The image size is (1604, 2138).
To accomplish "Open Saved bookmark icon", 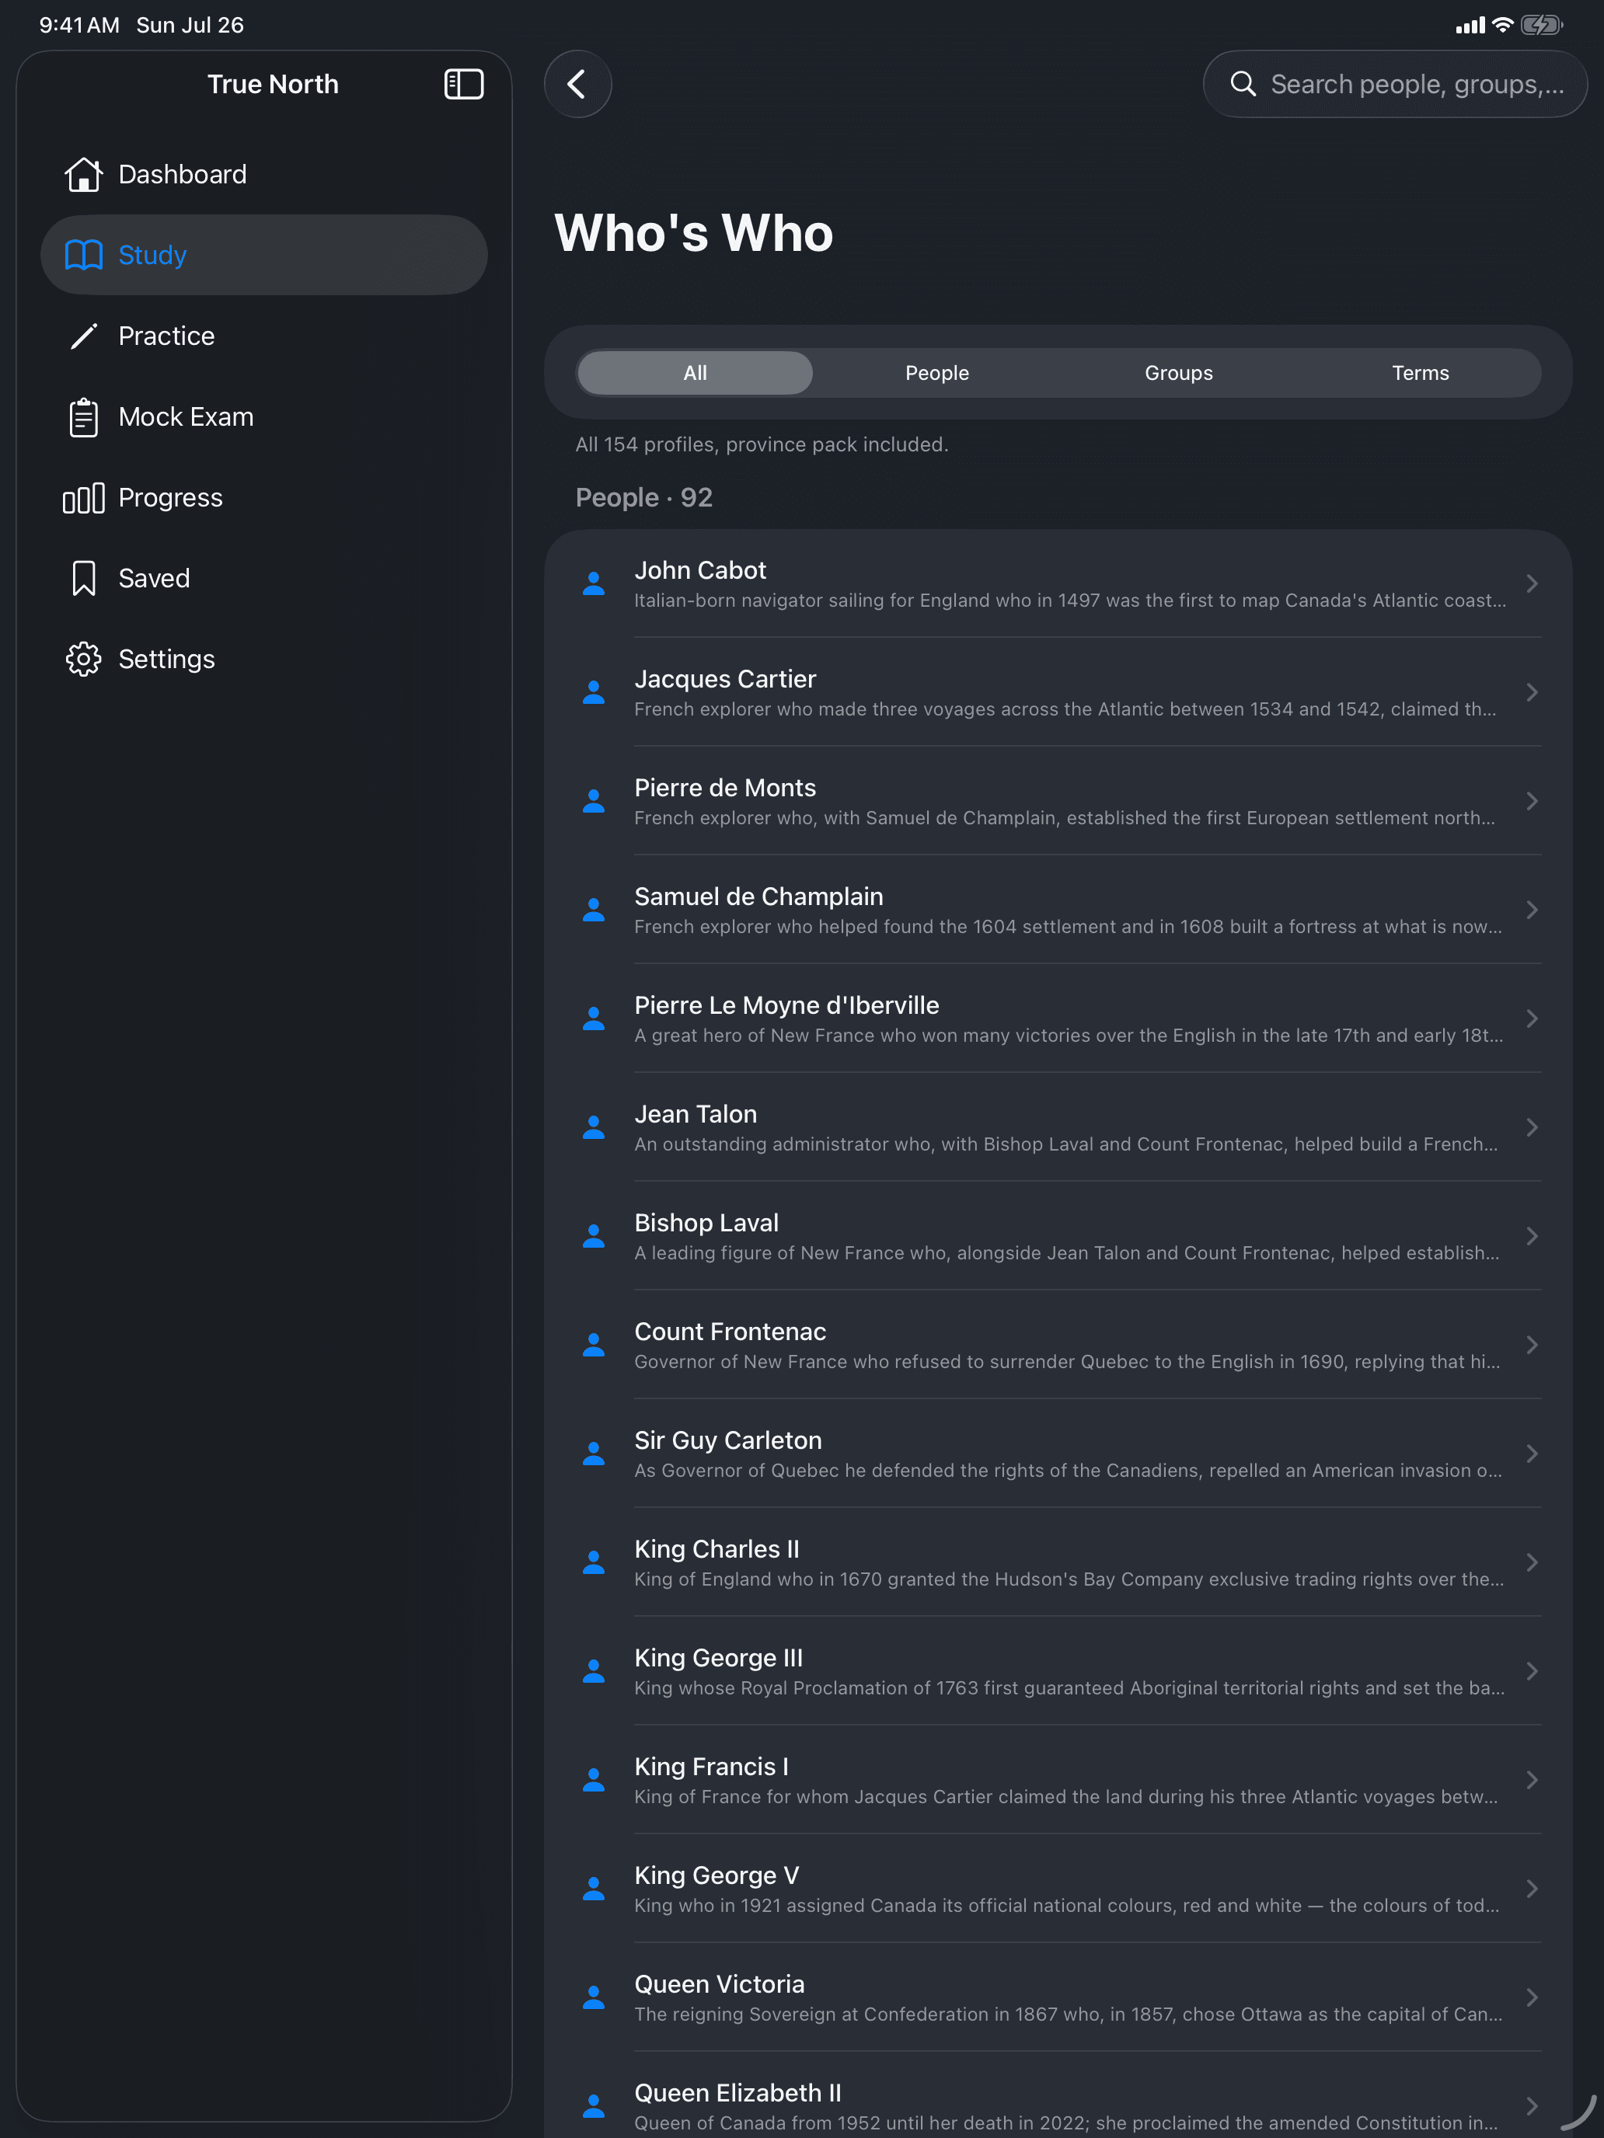I will 83,578.
